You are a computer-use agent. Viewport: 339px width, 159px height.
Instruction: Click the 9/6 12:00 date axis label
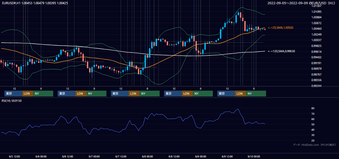click(68, 156)
